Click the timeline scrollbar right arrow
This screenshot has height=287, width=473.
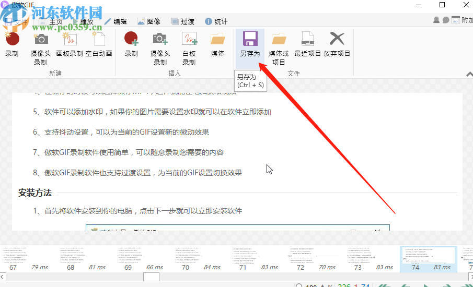[470, 277]
